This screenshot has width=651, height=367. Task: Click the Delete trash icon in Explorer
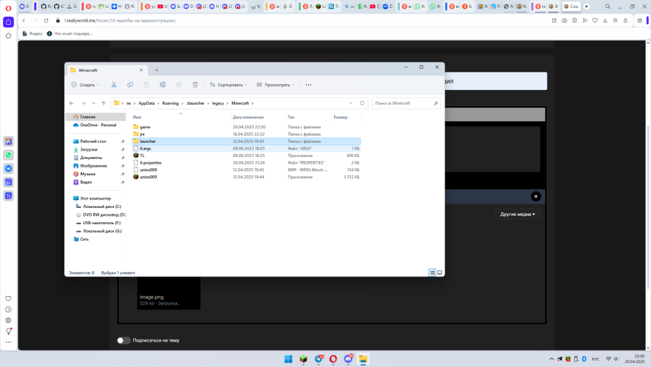click(195, 85)
